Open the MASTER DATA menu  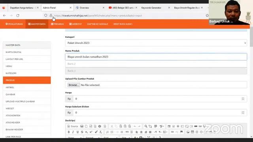tap(37, 24)
